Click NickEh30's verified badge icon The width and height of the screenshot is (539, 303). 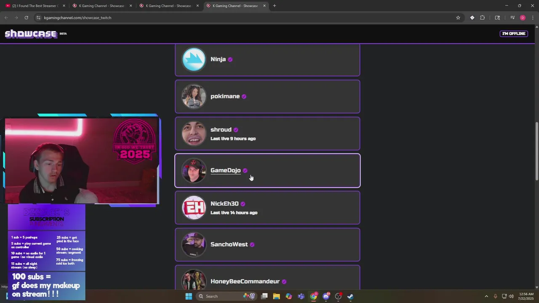243,204
